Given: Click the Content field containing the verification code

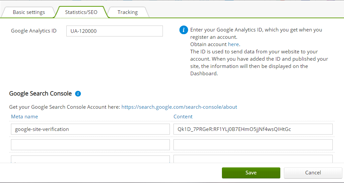Looking at the screenshot, I should point(253,129).
